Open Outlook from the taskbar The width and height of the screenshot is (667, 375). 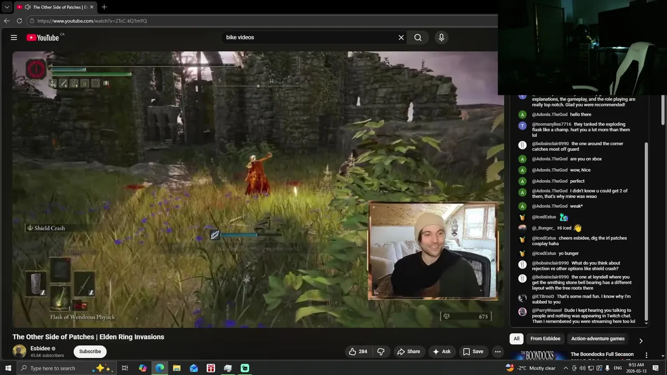[x=194, y=368]
